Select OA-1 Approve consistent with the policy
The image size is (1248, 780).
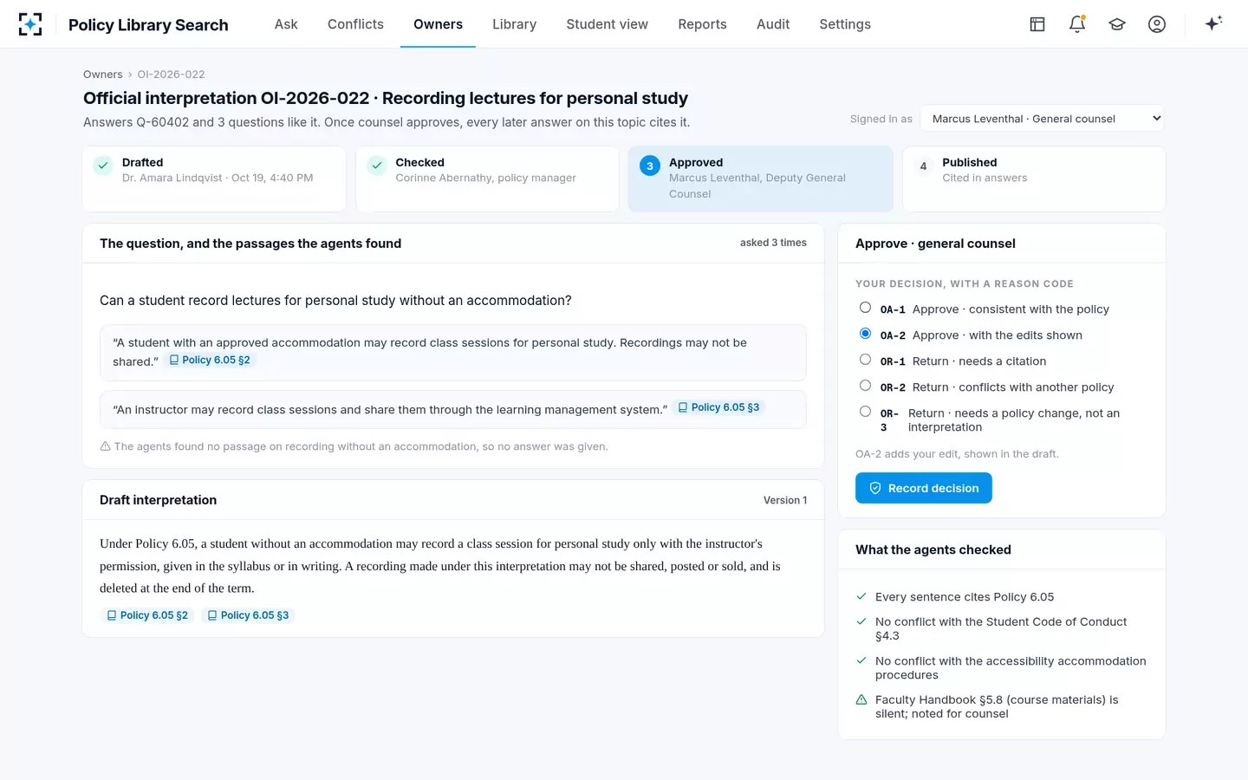pyautogui.click(x=865, y=308)
